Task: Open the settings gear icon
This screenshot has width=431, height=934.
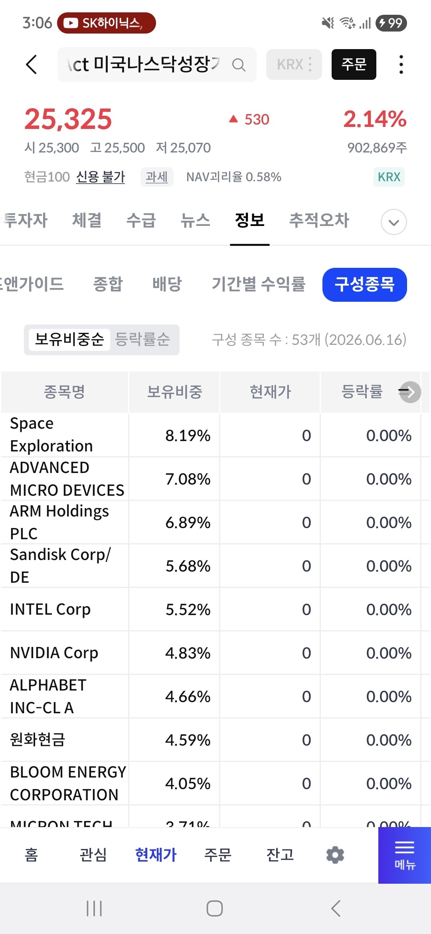Action: coord(335,855)
